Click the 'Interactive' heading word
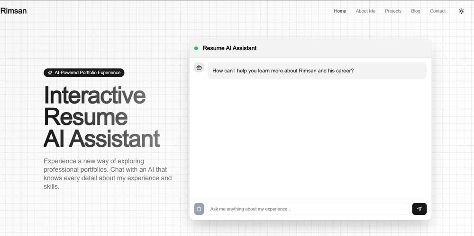 95,95
